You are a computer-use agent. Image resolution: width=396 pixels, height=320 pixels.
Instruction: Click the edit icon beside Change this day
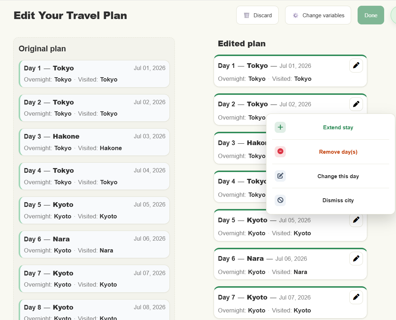(280, 176)
